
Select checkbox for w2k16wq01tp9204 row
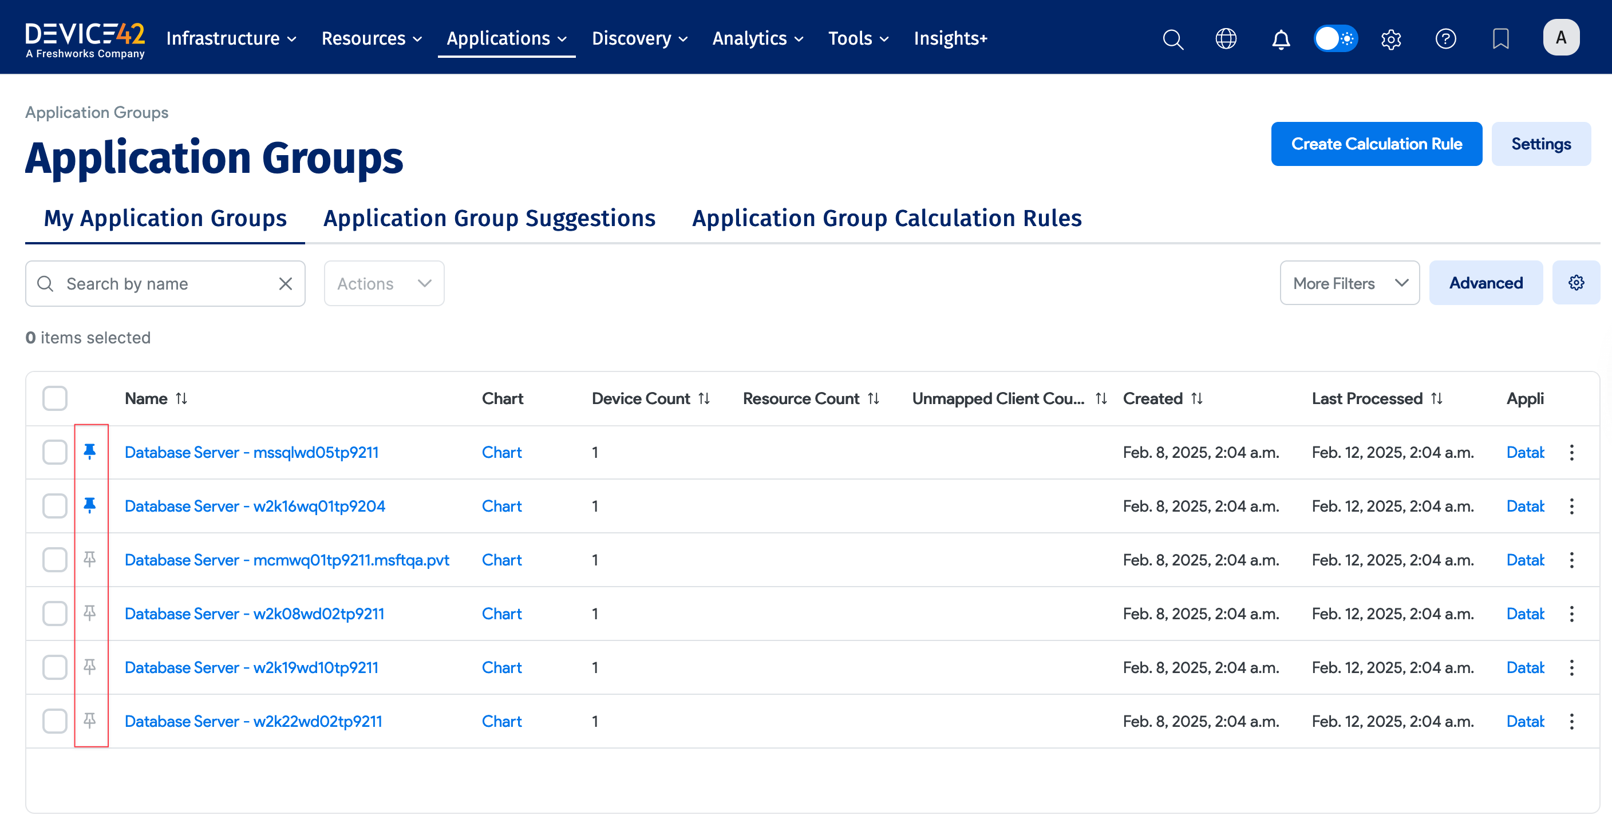55,505
